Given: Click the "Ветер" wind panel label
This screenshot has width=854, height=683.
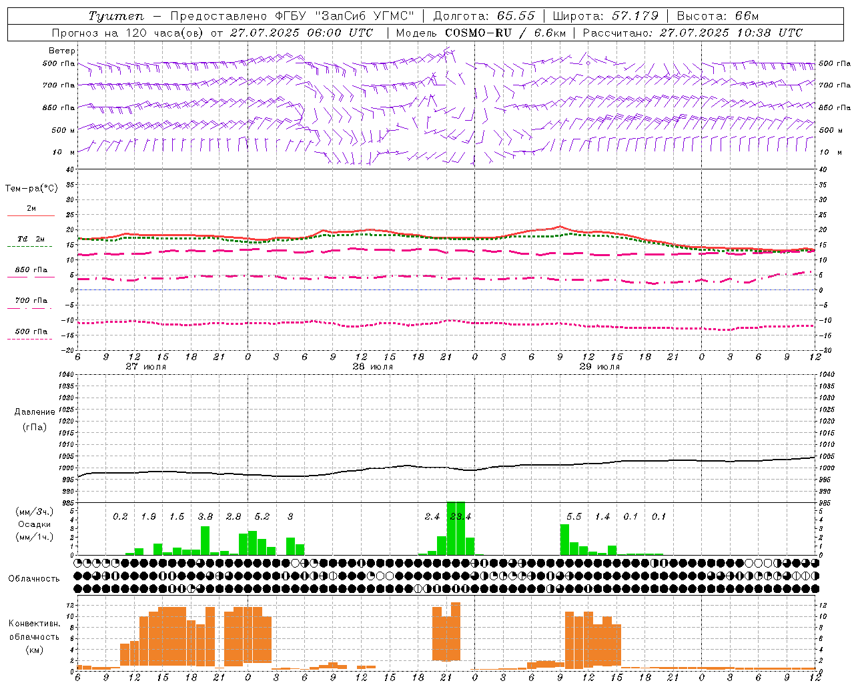Looking at the screenshot, I should pos(62,51).
